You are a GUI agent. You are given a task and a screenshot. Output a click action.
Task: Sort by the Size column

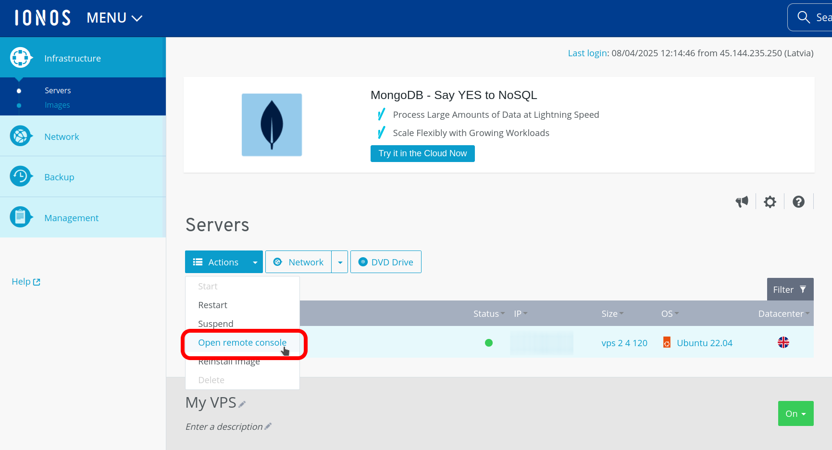click(612, 314)
